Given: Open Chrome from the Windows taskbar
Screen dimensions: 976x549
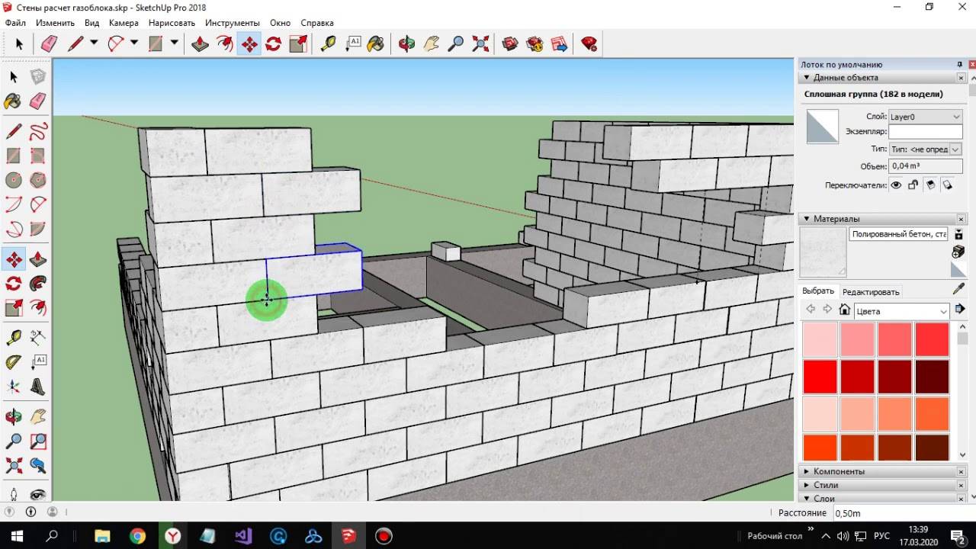Looking at the screenshot, I should click(x=137, y=536).
